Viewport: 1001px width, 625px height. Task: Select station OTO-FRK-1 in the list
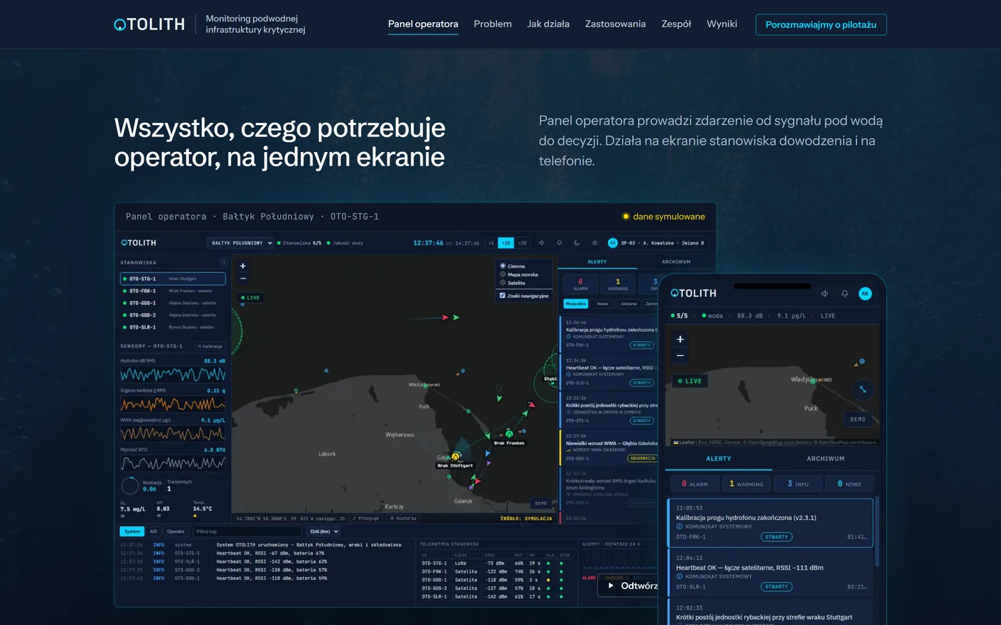point(173,291)
